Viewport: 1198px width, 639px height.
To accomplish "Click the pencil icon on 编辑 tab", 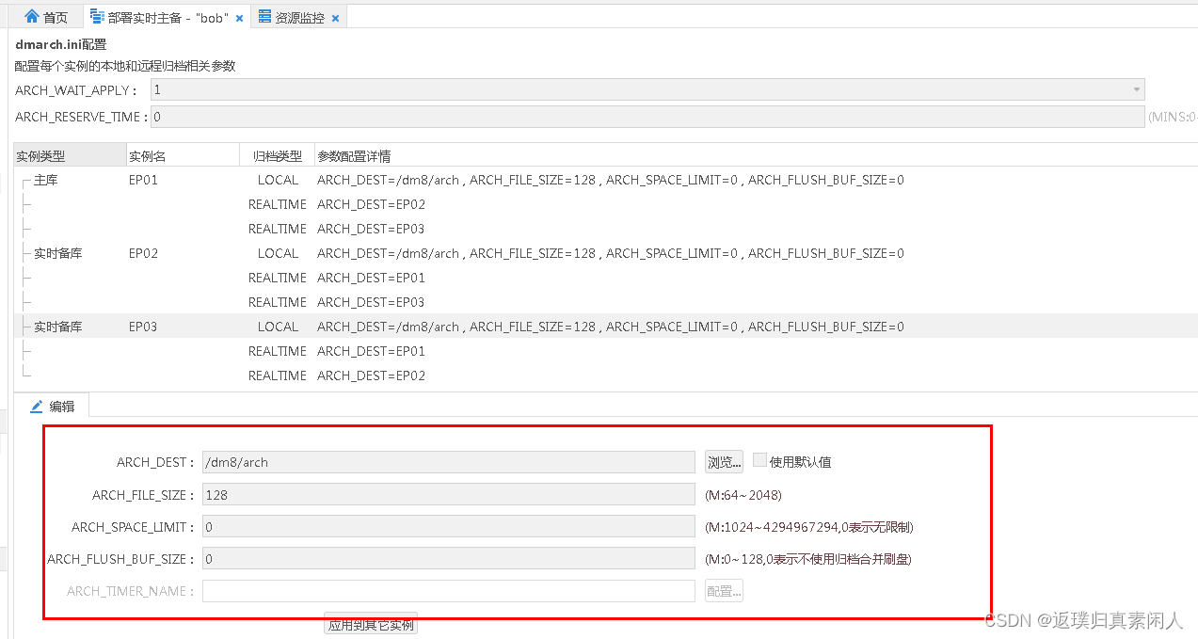I will (37, 407).
